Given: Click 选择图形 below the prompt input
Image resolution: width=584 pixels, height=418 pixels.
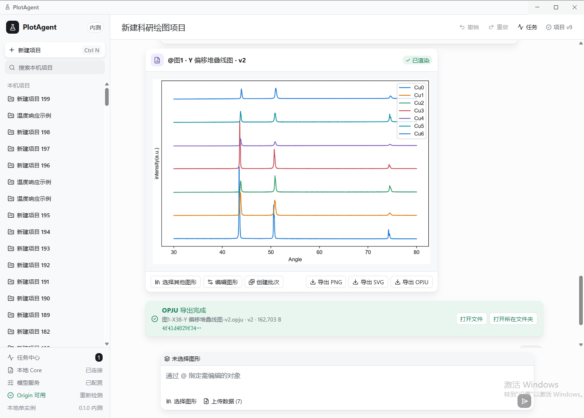Looking at the screenshot, I should point(182,401).
